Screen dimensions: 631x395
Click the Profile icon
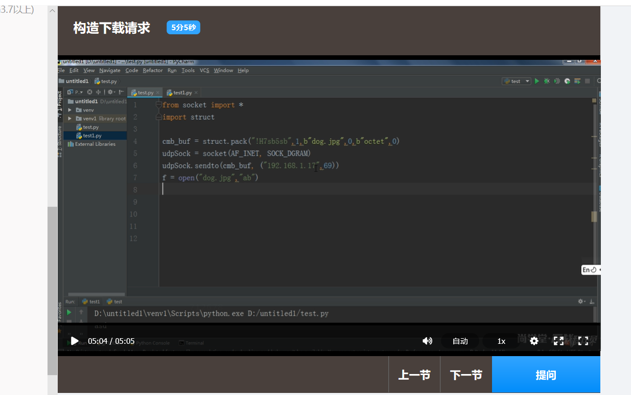click(x=567, y=81)
